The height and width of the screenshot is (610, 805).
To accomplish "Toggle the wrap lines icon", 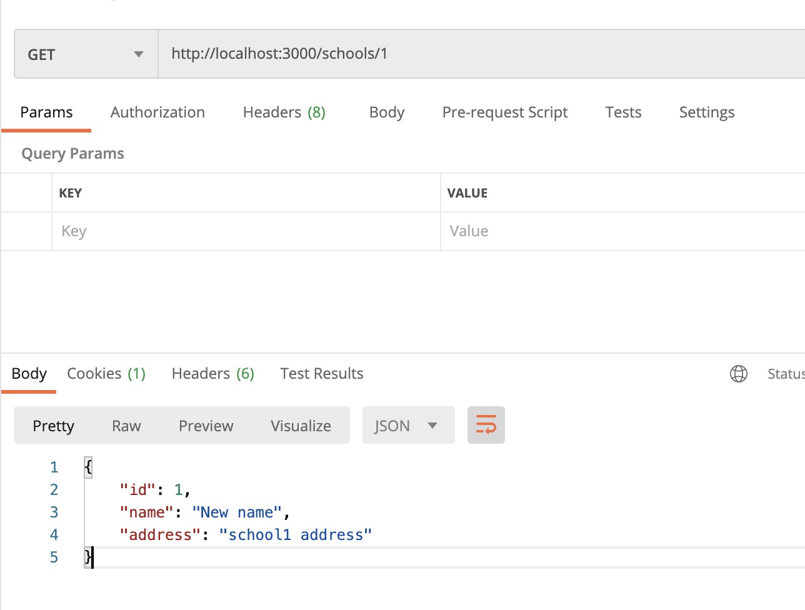I will click(x=486, y=425).
